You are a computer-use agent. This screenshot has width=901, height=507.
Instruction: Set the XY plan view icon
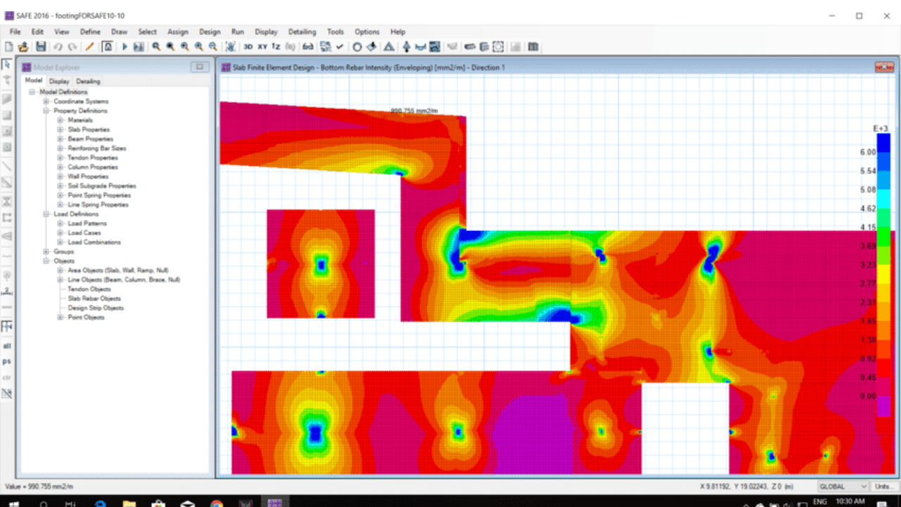coord(262,47)
